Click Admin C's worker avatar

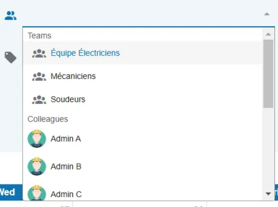37,193
